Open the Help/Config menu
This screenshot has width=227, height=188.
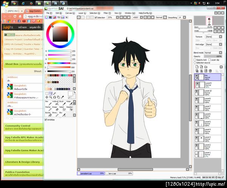(145, 13)
